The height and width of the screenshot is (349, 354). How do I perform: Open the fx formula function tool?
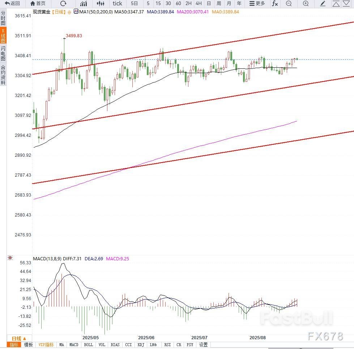coord(275,4)
